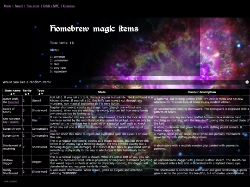
Task: Sort Rarity column descending arrow
Action: [x=28, y=94]
